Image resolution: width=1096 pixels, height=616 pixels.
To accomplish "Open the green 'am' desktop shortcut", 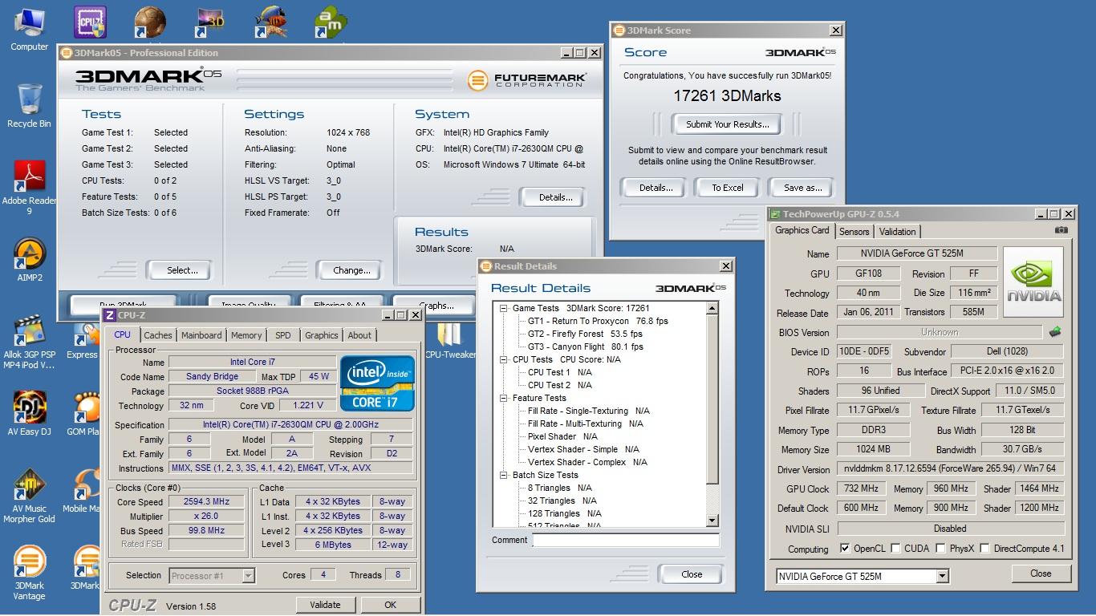I will pos(331,22).
